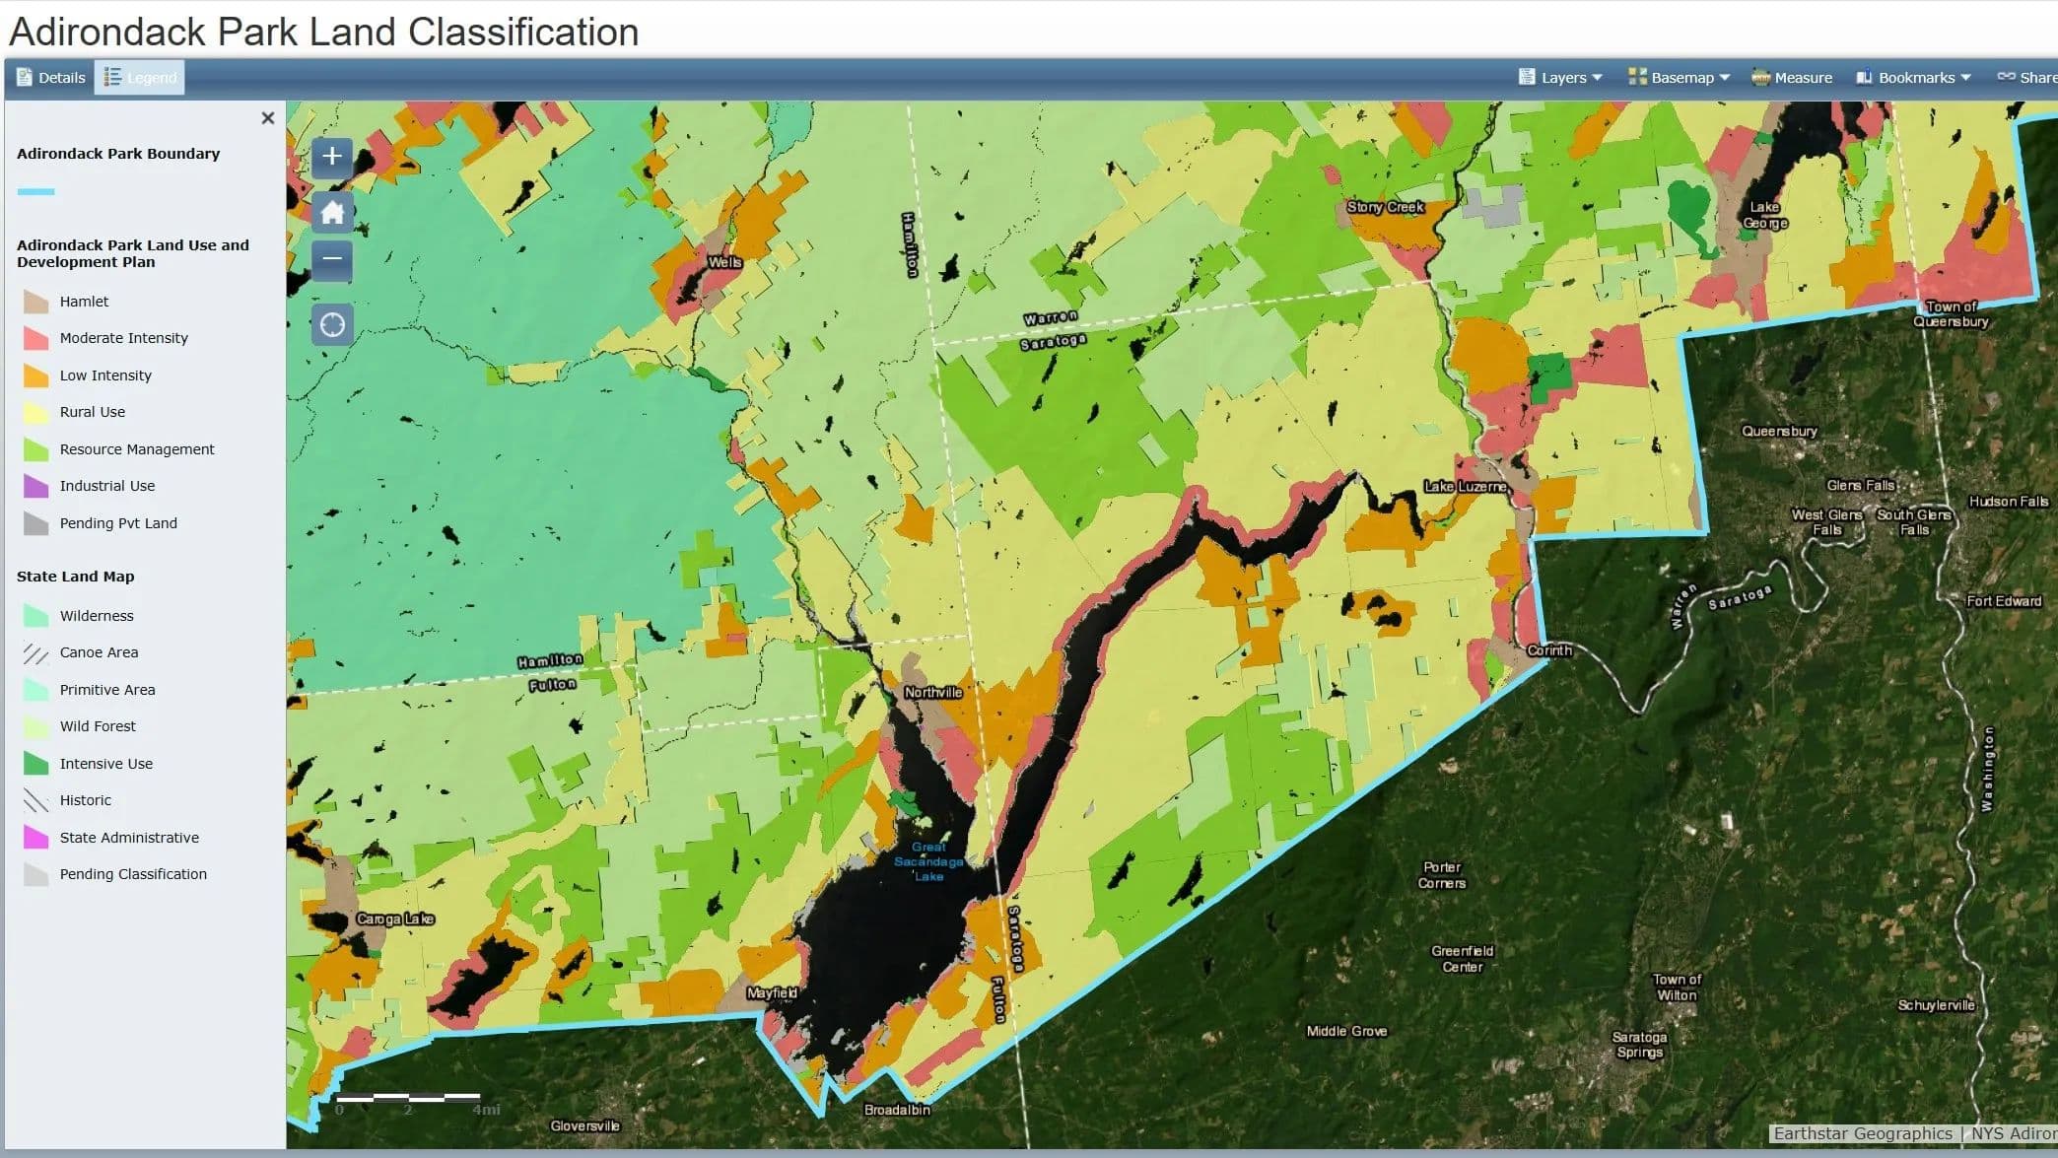Click the Great Sacandaga Lake label

pos(927,861)
